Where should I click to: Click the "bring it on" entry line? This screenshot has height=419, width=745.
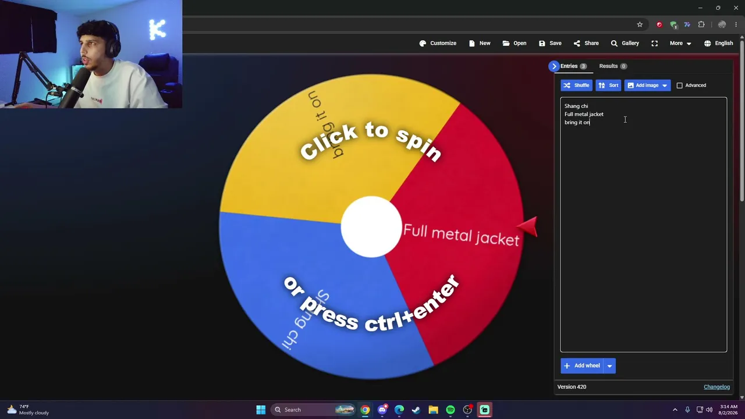[577, 122]
